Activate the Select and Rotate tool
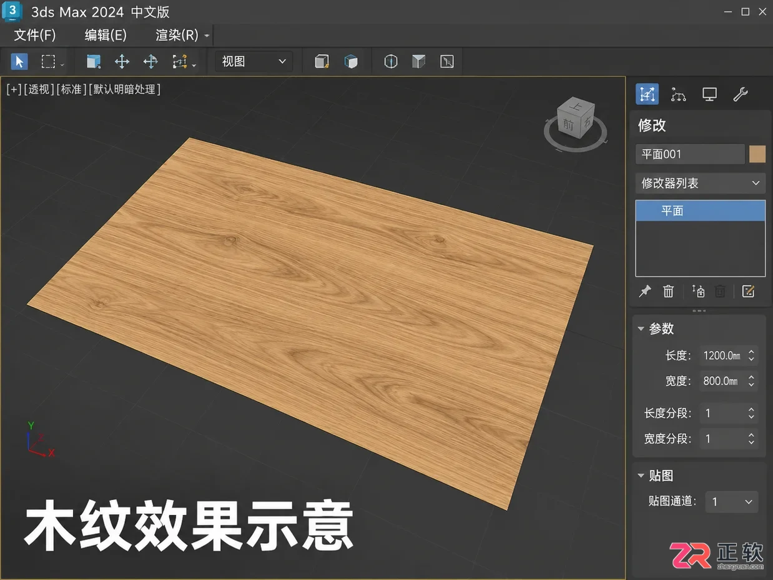The width and height of the screenshot is (773, 580). pyautogui.click(x=150, y=61)
